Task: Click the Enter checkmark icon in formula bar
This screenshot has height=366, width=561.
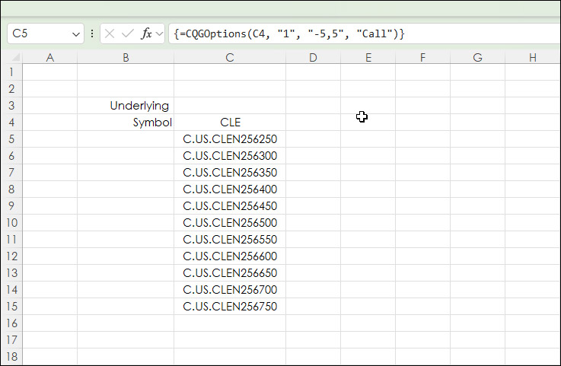Action: (127, 33)
